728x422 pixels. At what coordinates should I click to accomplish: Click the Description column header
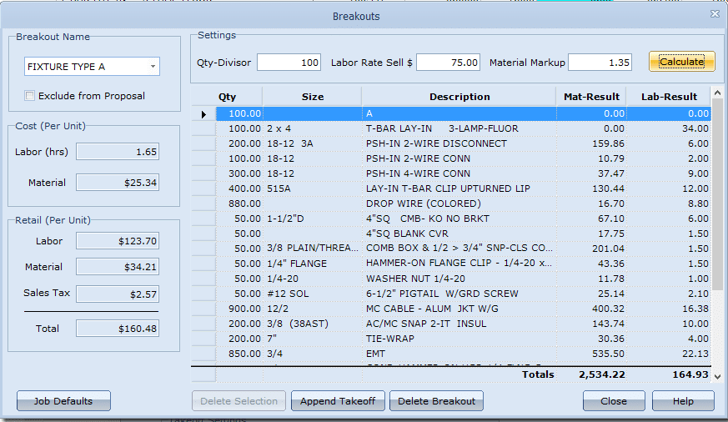(459, 97)
